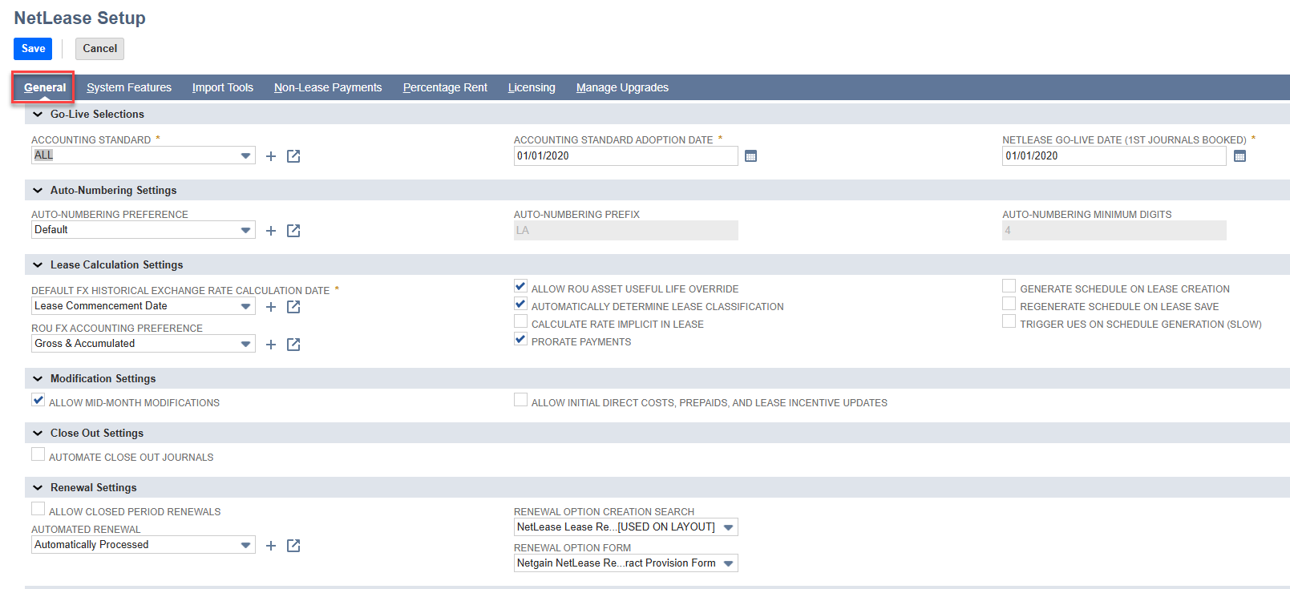Open Auto-Numbering Preference record link icon
Viewport: 1290px width, 589px height.
tap(293, 231)
